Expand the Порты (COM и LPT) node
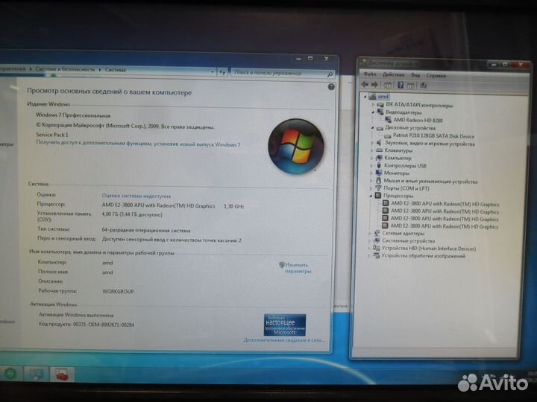Image resolution: width=537 pixels, height=402 pixels. [371, 188]
